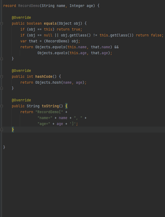Click @Override annotation above equals method
This screenshot has height=217, width=165.
[21, 18]
